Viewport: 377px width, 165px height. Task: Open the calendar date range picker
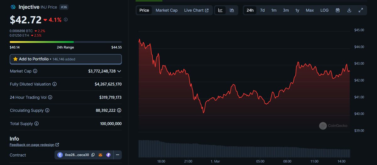point(338,10)
